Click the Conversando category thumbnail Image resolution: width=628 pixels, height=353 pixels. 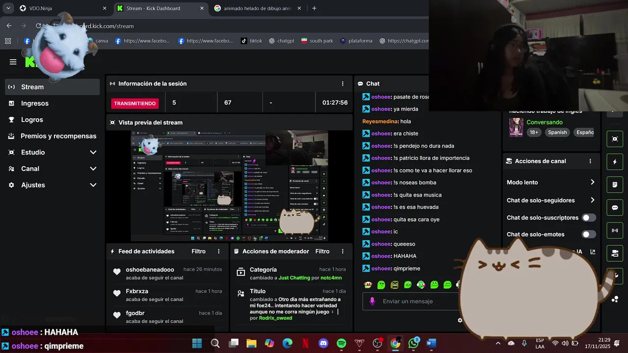tap(516, 127)
